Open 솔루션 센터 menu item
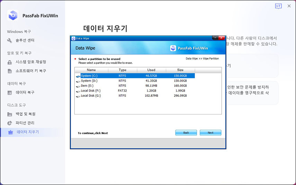This screenshot has width=296, height=185. click(25, 40)
